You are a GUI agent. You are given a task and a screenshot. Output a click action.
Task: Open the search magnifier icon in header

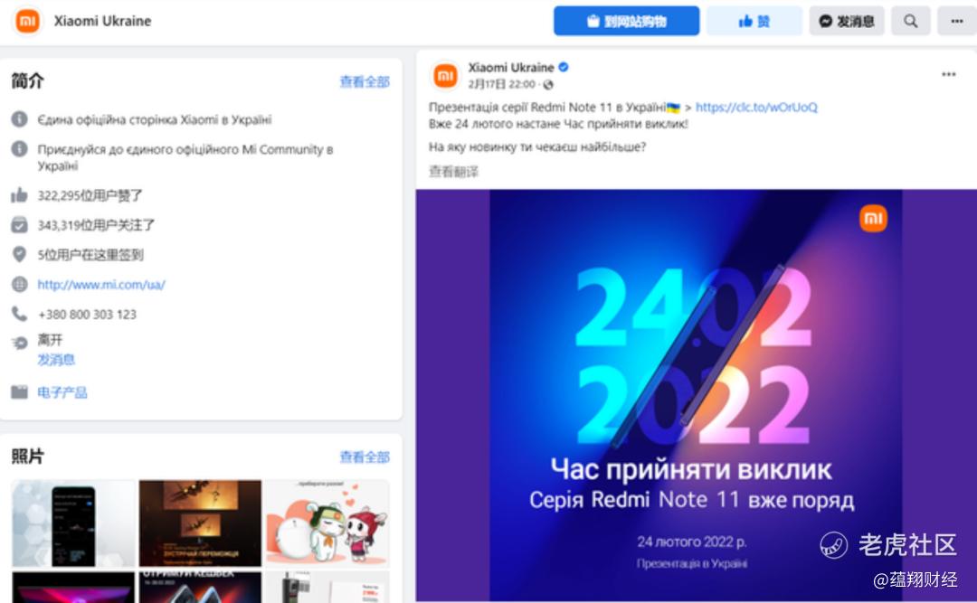point(910,21)
